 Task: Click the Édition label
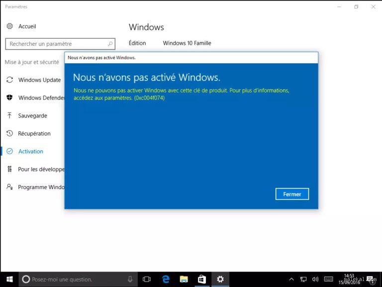pyautogui.click(x=137, y=43)
